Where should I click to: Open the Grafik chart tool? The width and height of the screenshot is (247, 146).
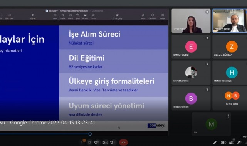(62, 16)
